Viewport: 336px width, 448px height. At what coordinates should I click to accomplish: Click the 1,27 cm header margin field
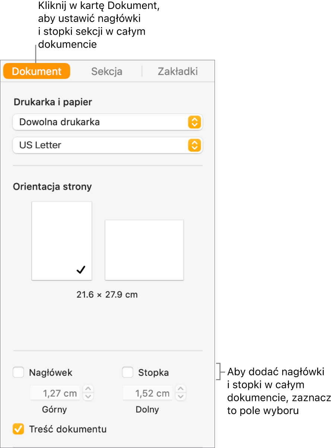55,393
